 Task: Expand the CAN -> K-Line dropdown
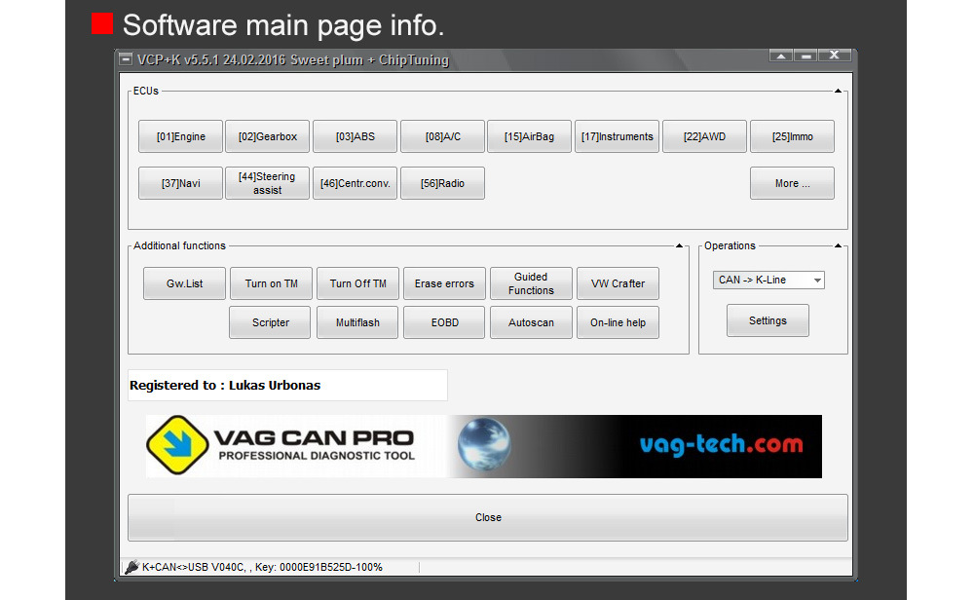(817, 281)
